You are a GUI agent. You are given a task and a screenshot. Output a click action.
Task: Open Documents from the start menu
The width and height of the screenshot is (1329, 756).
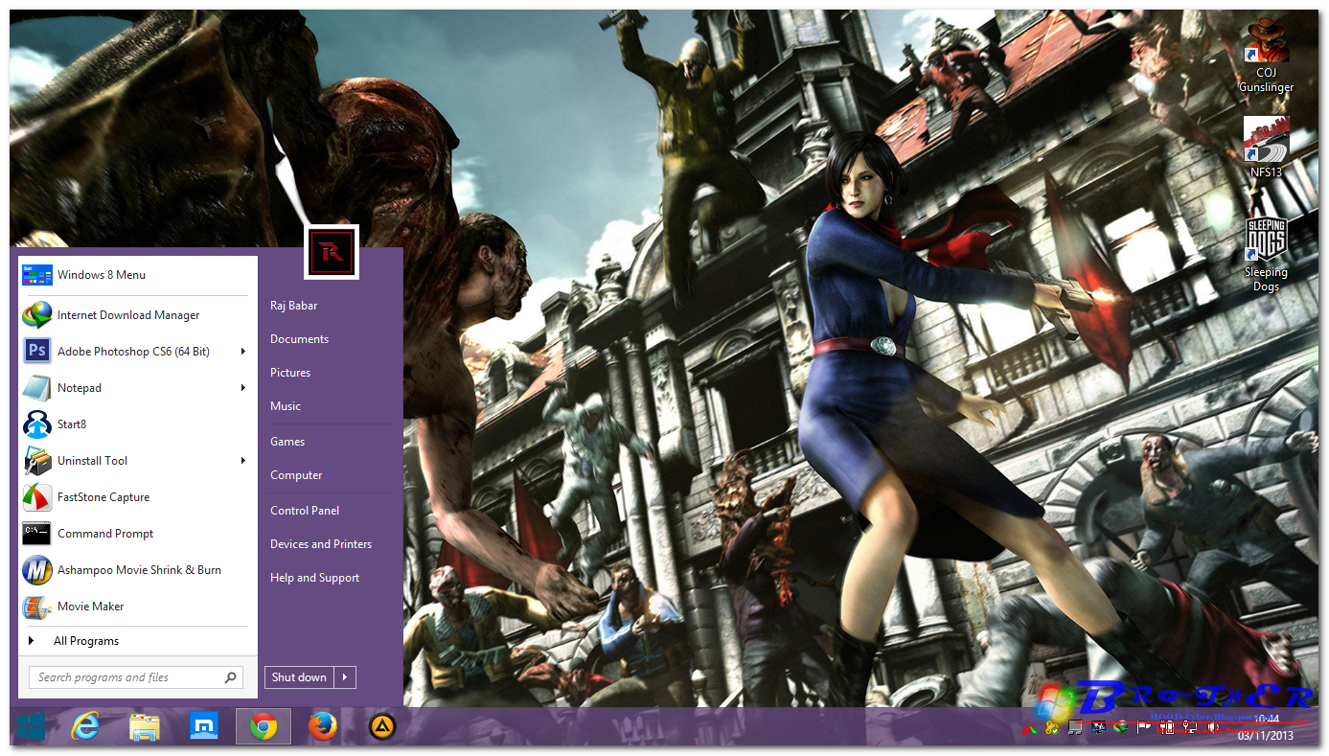(299, 339)
